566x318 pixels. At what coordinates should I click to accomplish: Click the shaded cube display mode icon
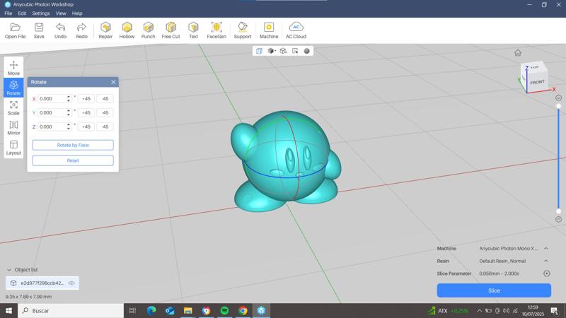[271, 51]
